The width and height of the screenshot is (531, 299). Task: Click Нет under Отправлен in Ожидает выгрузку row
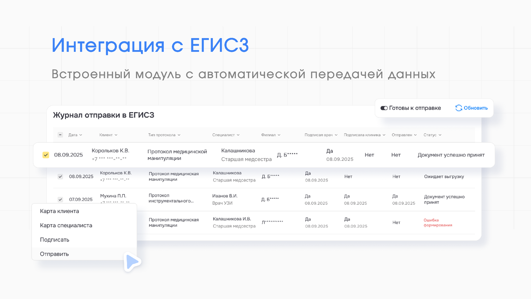pos(396,177)
